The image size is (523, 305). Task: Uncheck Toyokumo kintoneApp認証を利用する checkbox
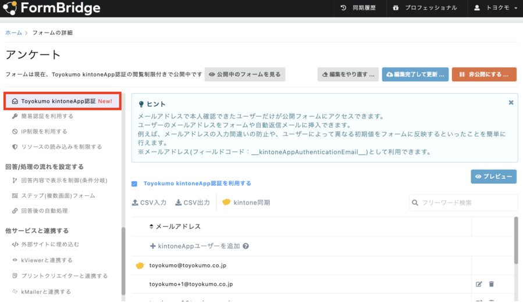(x=134, y=184)
